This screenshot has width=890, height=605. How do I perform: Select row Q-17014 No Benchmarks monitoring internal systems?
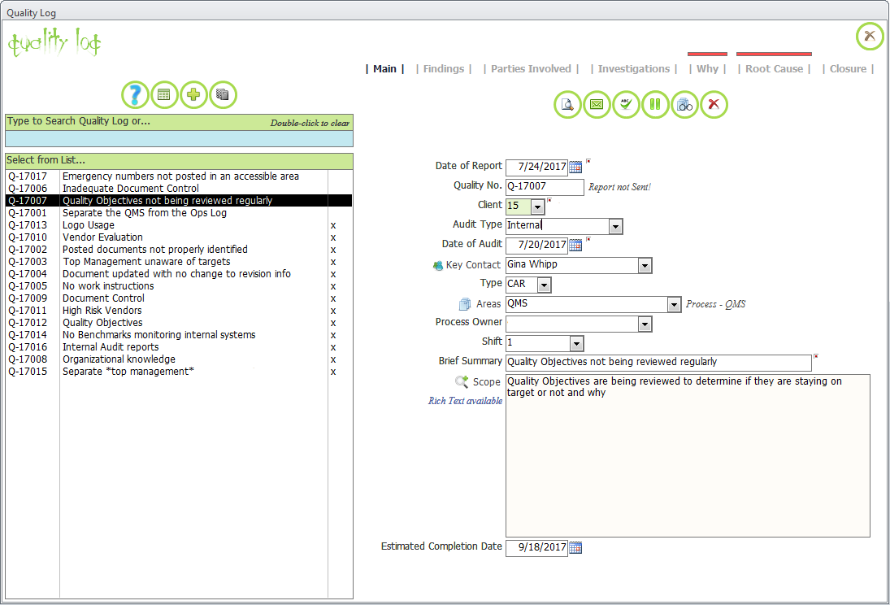click(x=179, y=335)
